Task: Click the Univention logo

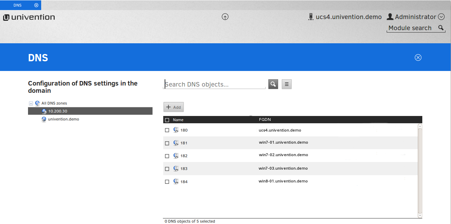Action: tap(29, 17)
